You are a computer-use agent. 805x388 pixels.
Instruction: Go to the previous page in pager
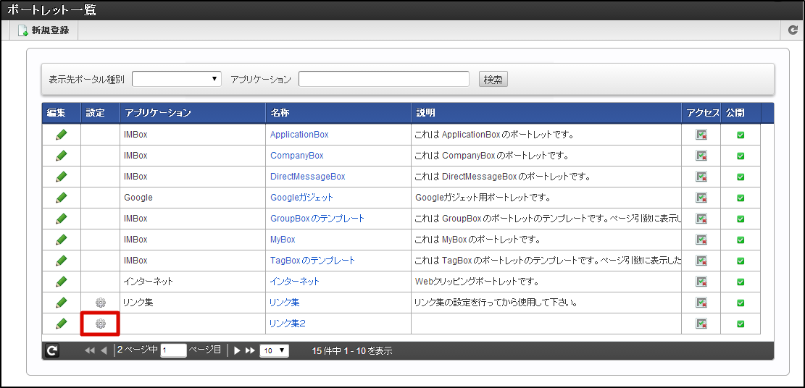pyautogui.click(x=104, y=350)
